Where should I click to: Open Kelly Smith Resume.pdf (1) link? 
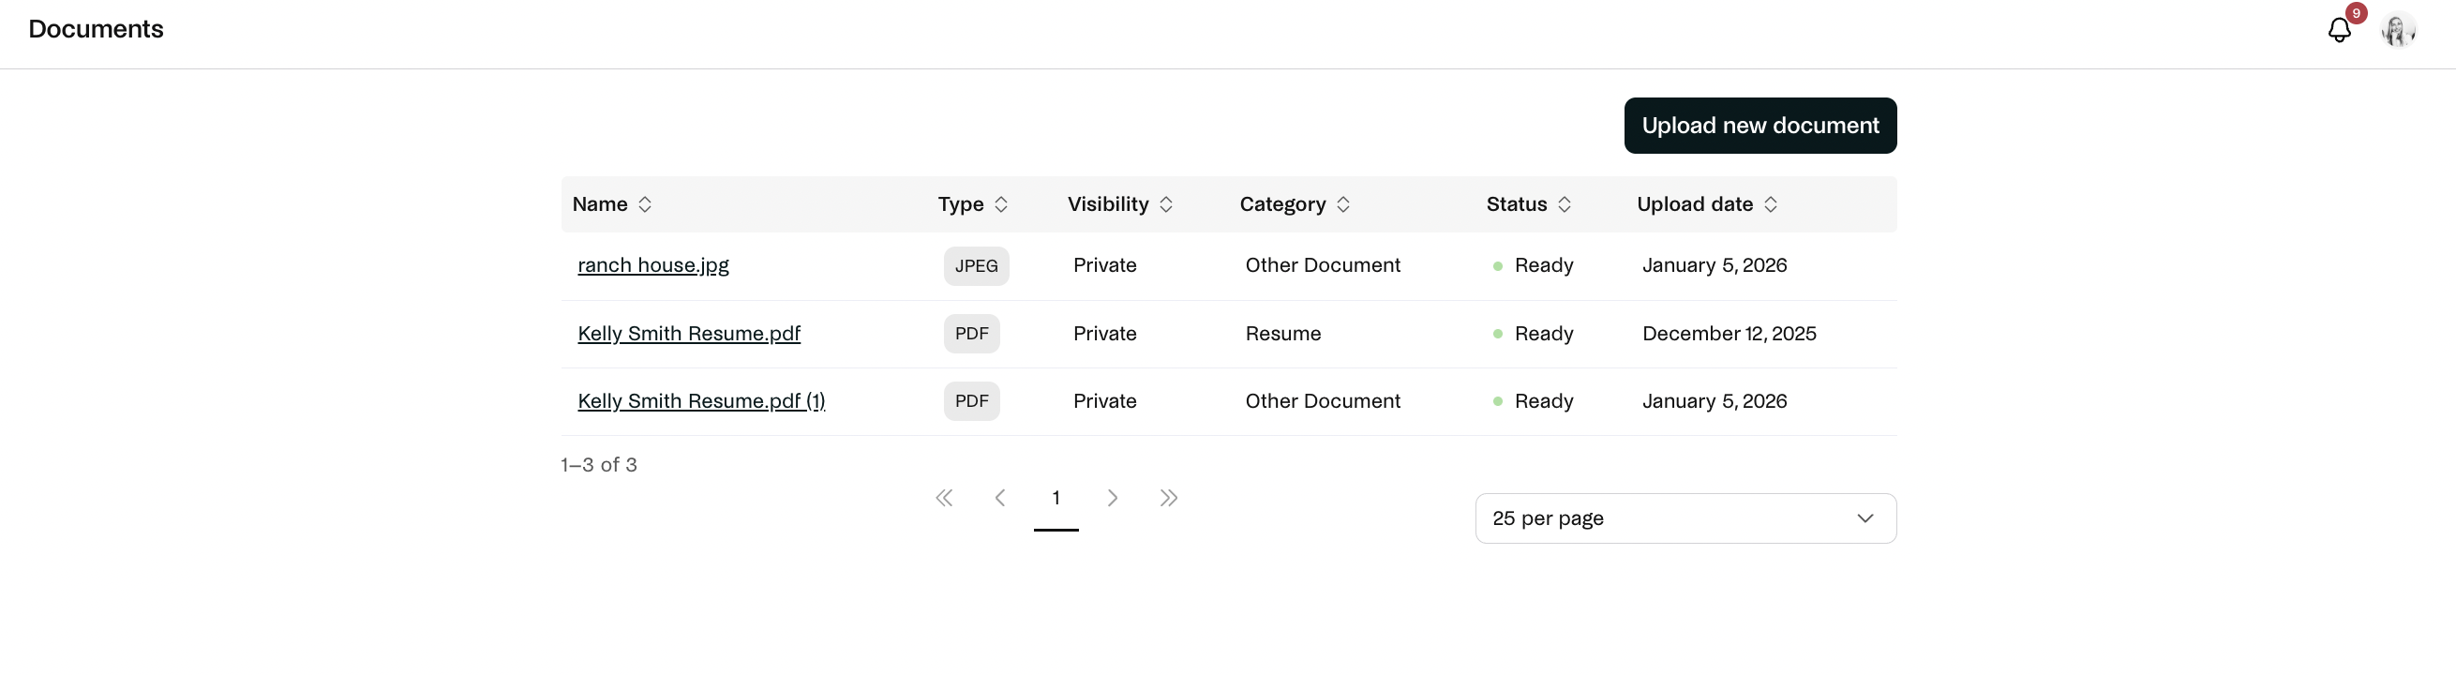click(x=701, y=401)
